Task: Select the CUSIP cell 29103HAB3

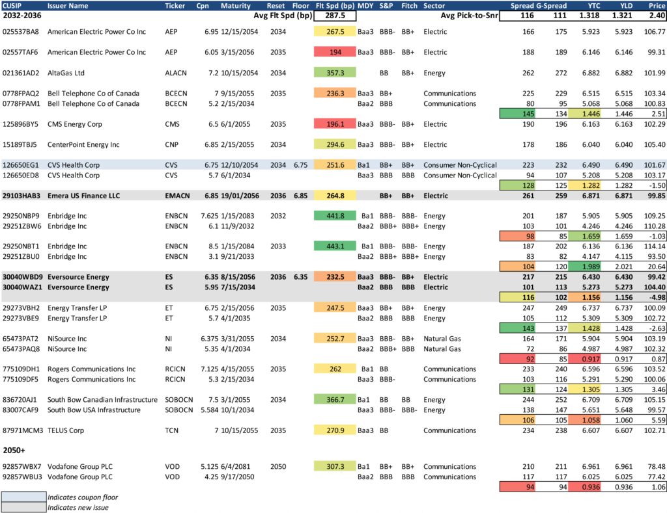Action: (21, 196)
